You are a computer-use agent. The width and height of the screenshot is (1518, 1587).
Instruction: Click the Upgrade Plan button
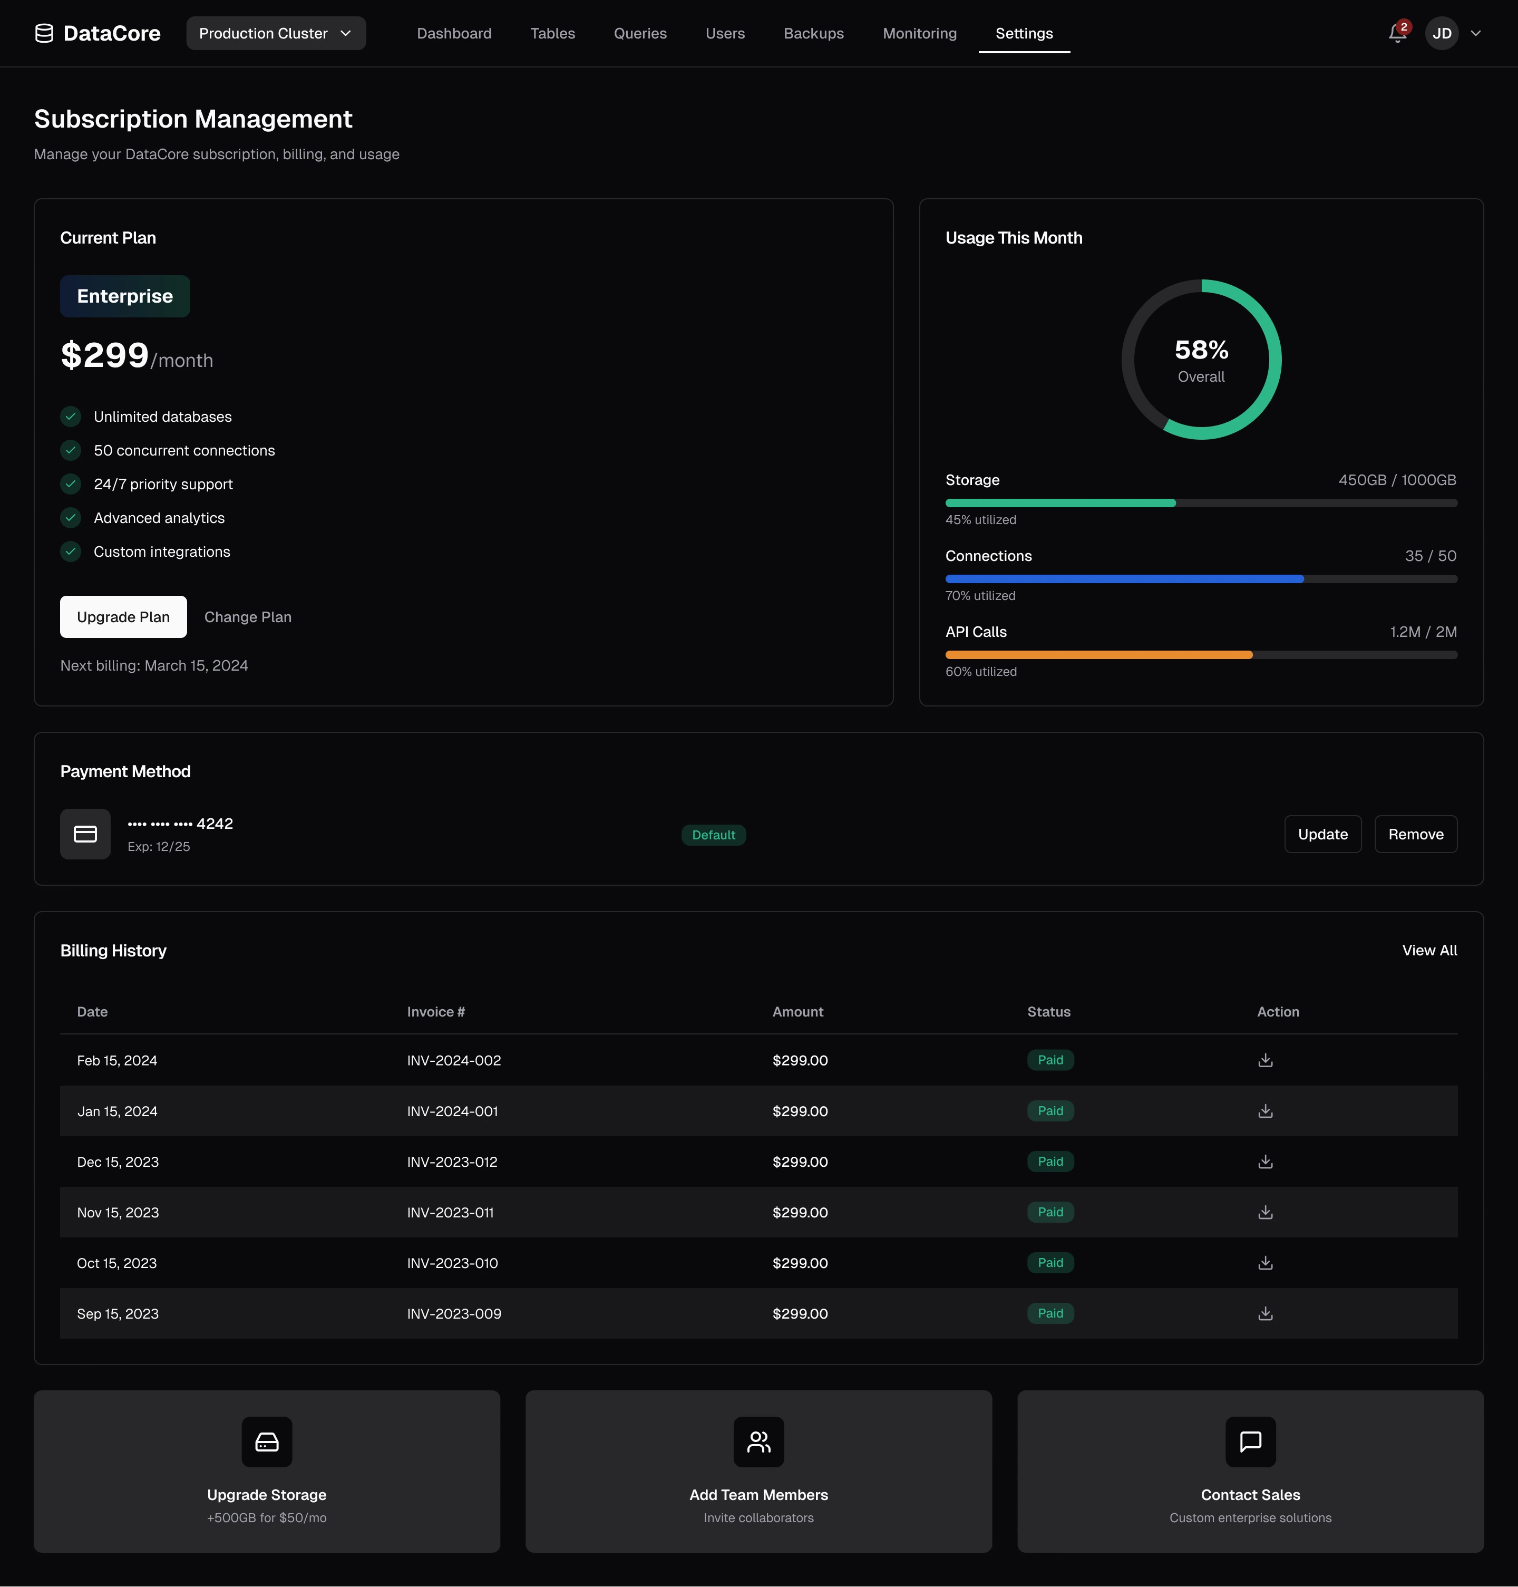coord(123,617)
